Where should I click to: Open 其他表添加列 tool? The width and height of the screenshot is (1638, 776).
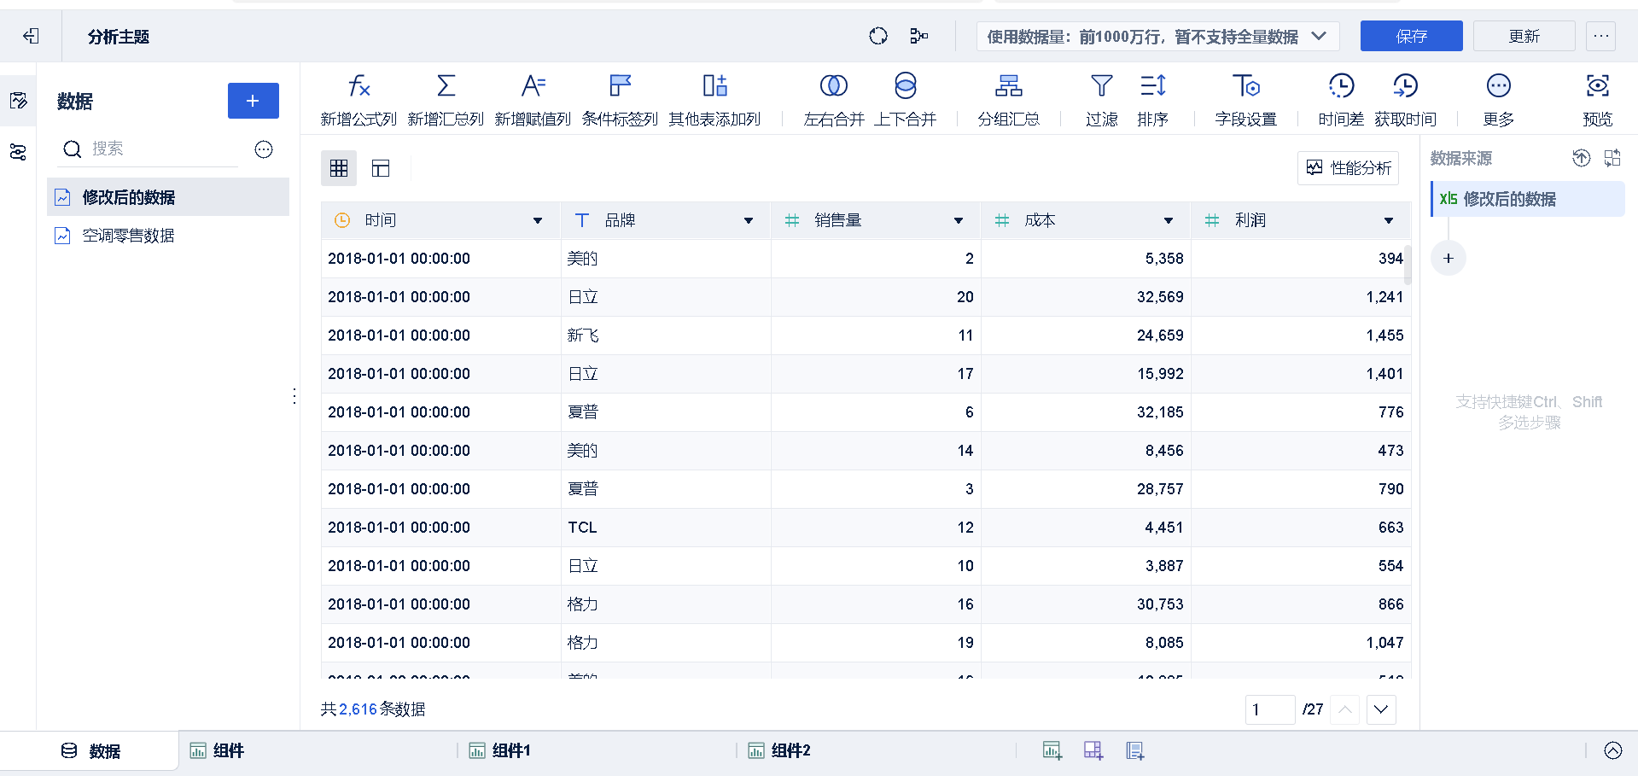(714, 100)
